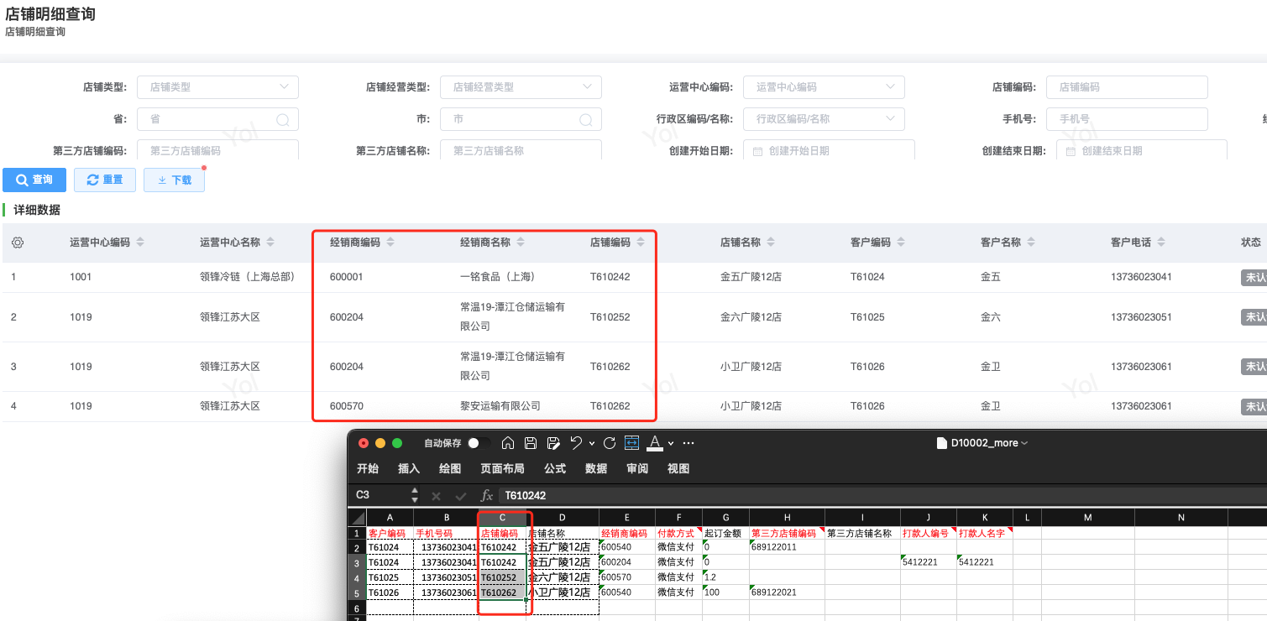1267x621 pixels.
Task: Click the undo arrow in Excel
Action: point(576,443)
